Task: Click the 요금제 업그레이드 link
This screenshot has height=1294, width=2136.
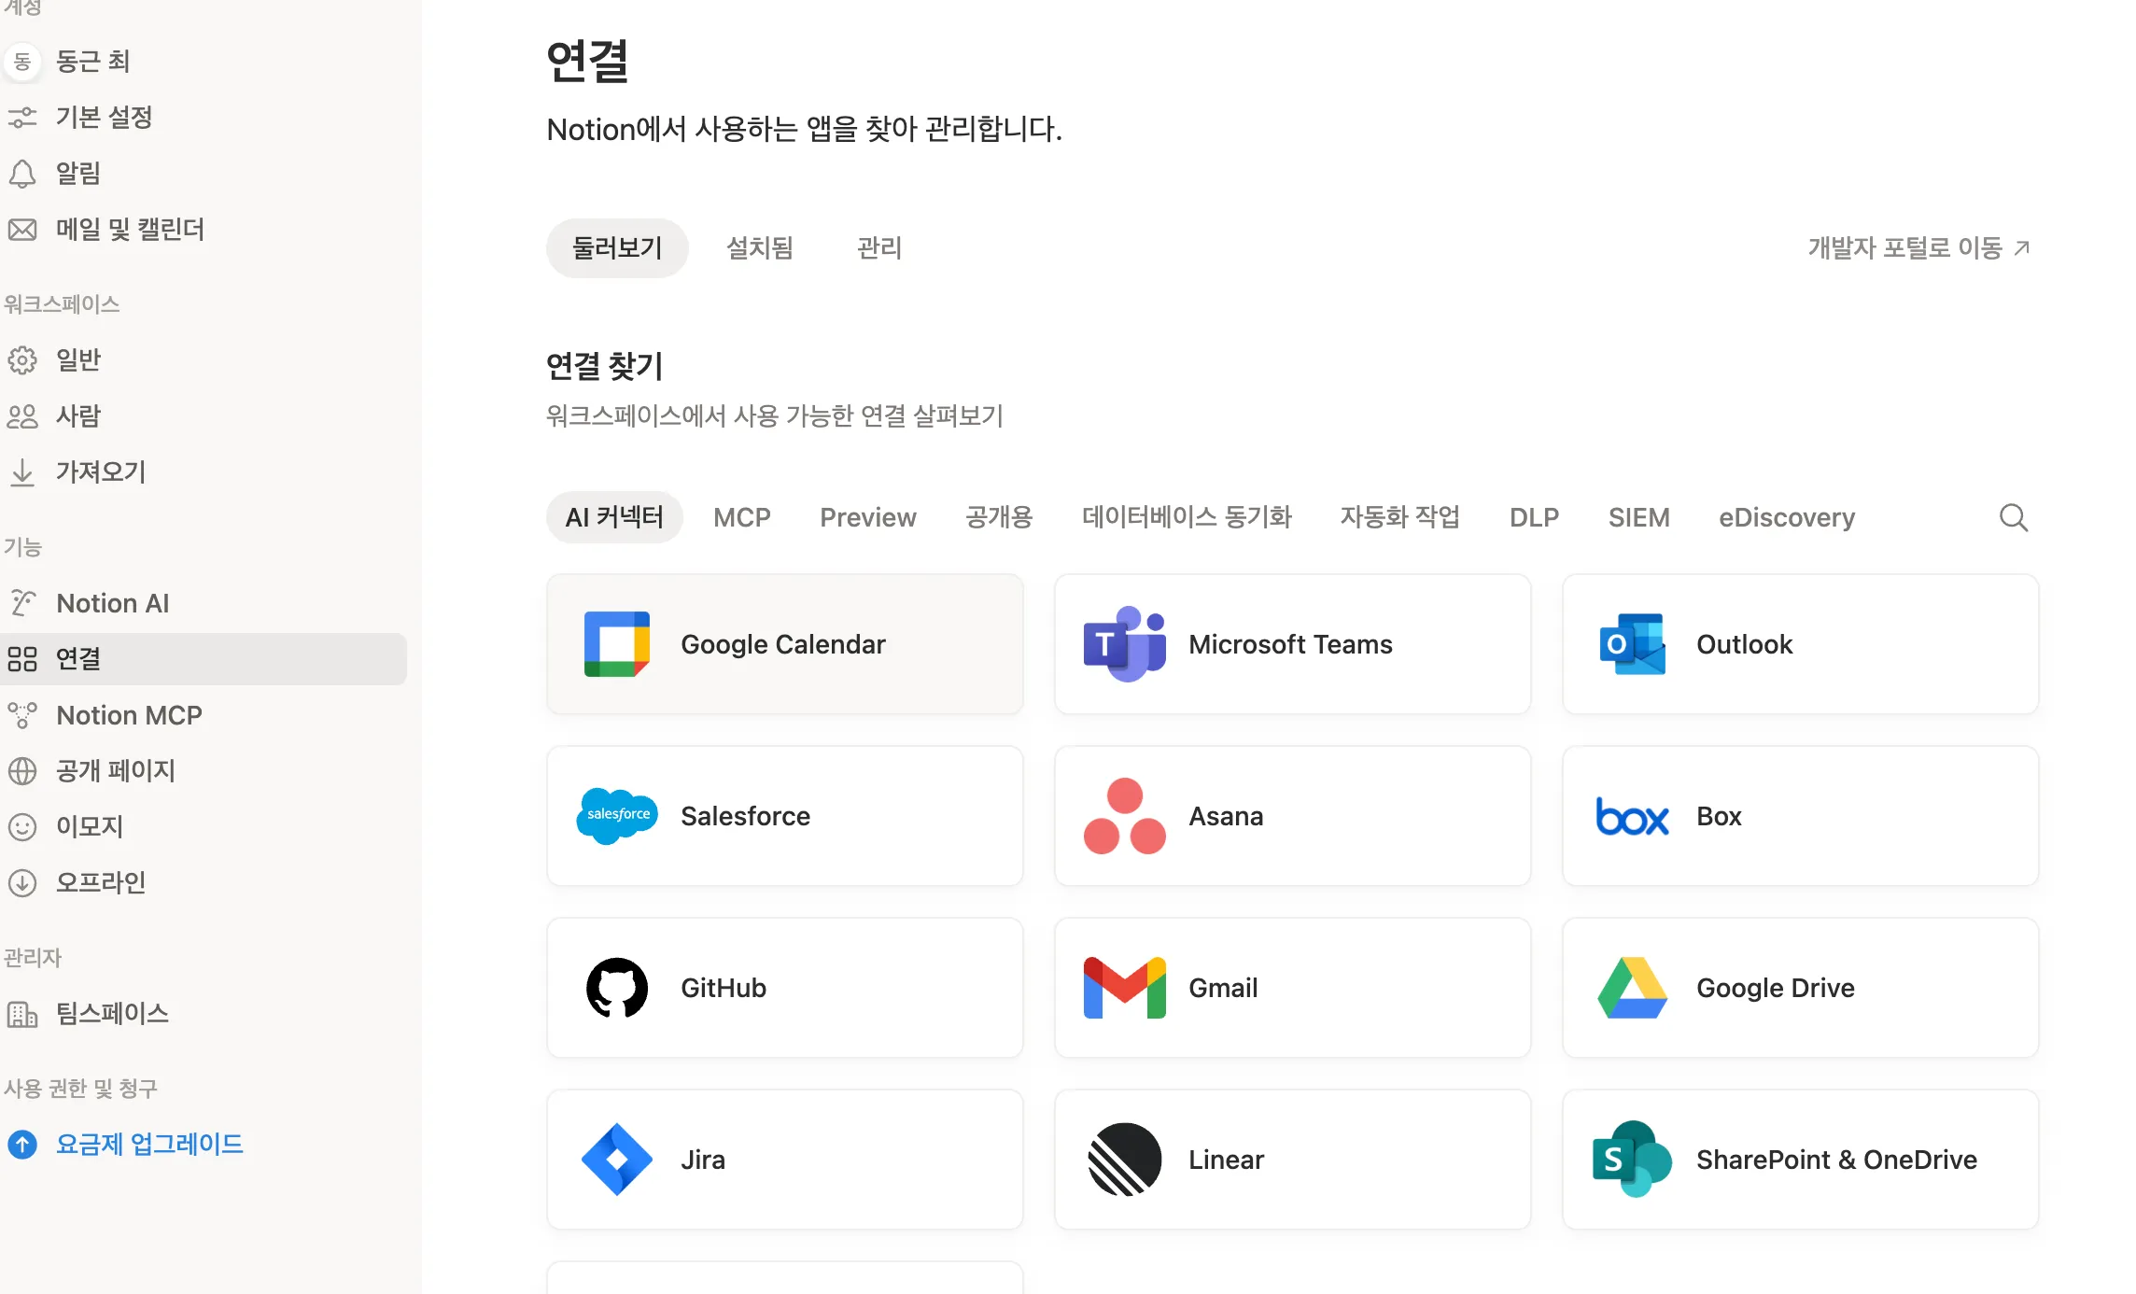Action: tap(149, 1145)
